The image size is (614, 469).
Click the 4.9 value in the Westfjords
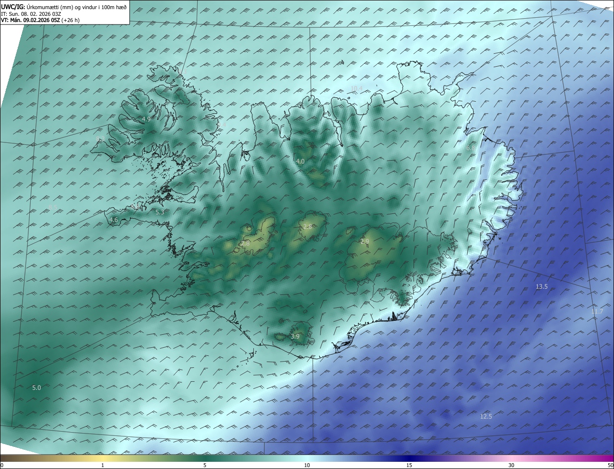[x=146, y=119]
